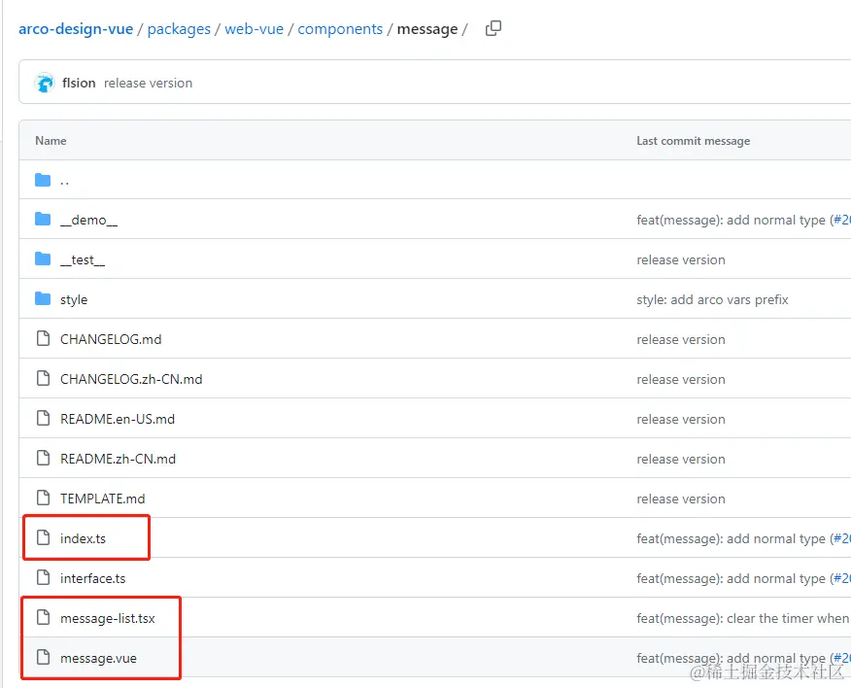
Task: Click the 'Last commit message' column header
Action: click(x=693, y=141)
